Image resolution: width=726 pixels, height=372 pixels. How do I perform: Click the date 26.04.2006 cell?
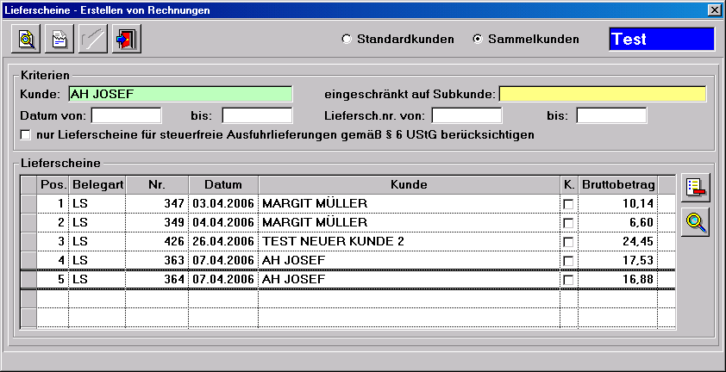[x=223, y=241]
